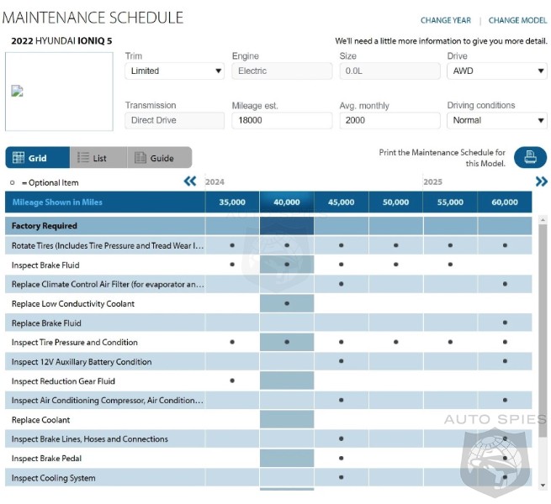
Task: Switch to the Grid view tab
Action: click(37, 158)
